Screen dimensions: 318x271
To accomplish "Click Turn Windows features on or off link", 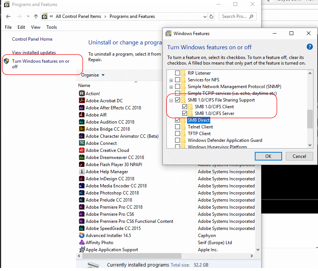I will [40, 64].
